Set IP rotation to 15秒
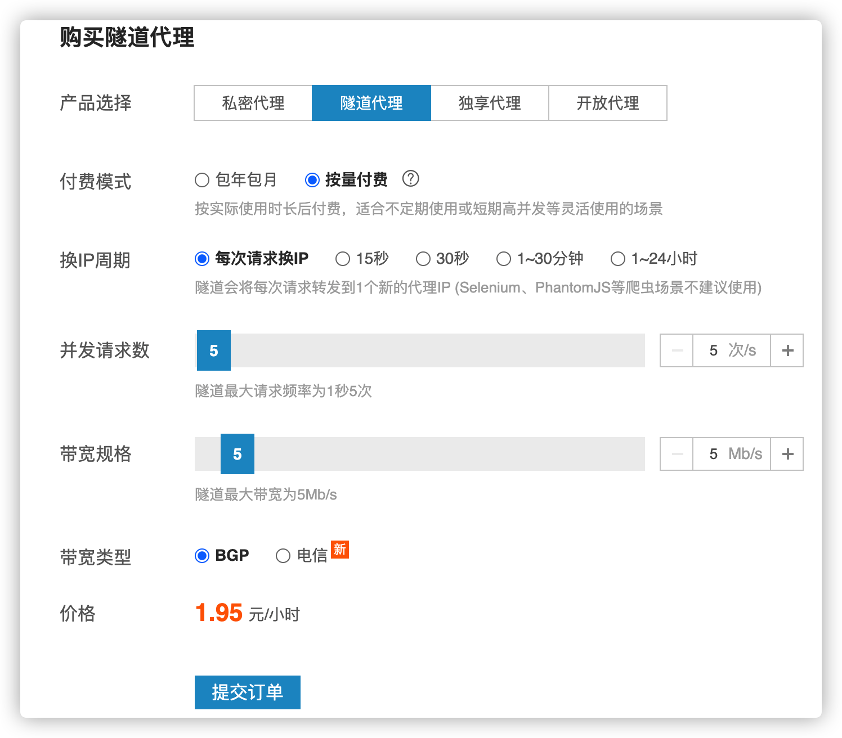This screenshot has width=842, height=738. [343, 259]
